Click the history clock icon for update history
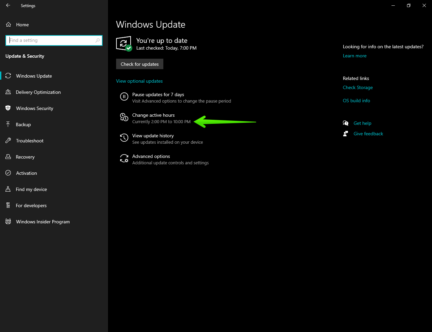432x332 pixels. pos(124,138)
